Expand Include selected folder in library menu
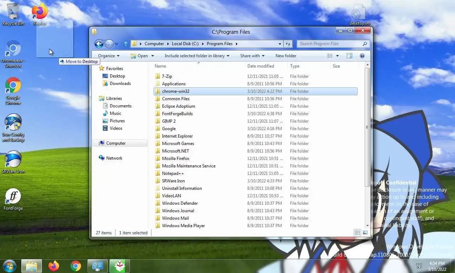 197,56
